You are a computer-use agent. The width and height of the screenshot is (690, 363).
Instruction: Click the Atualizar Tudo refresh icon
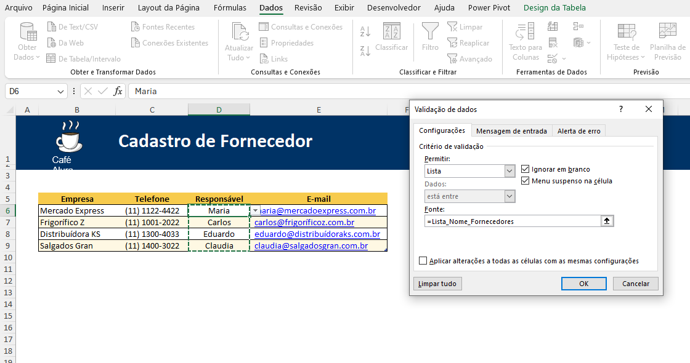239,31
